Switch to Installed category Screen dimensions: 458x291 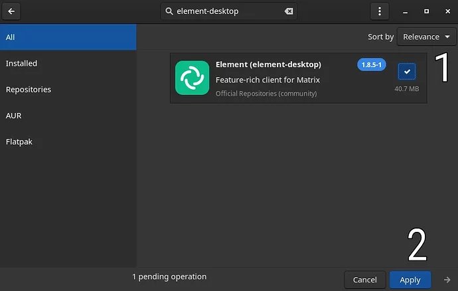pyautogui.click(x=68, y=63)
